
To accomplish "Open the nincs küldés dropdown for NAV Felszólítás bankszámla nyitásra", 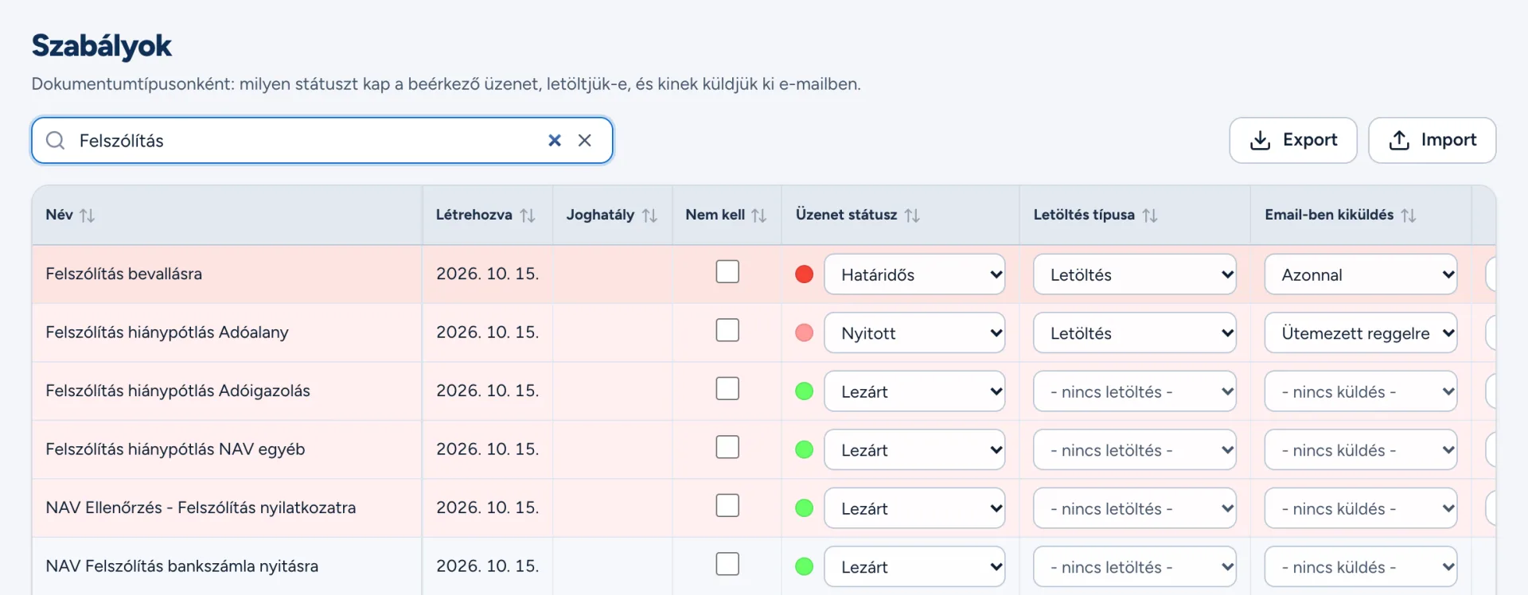I will coord(1361,567).
